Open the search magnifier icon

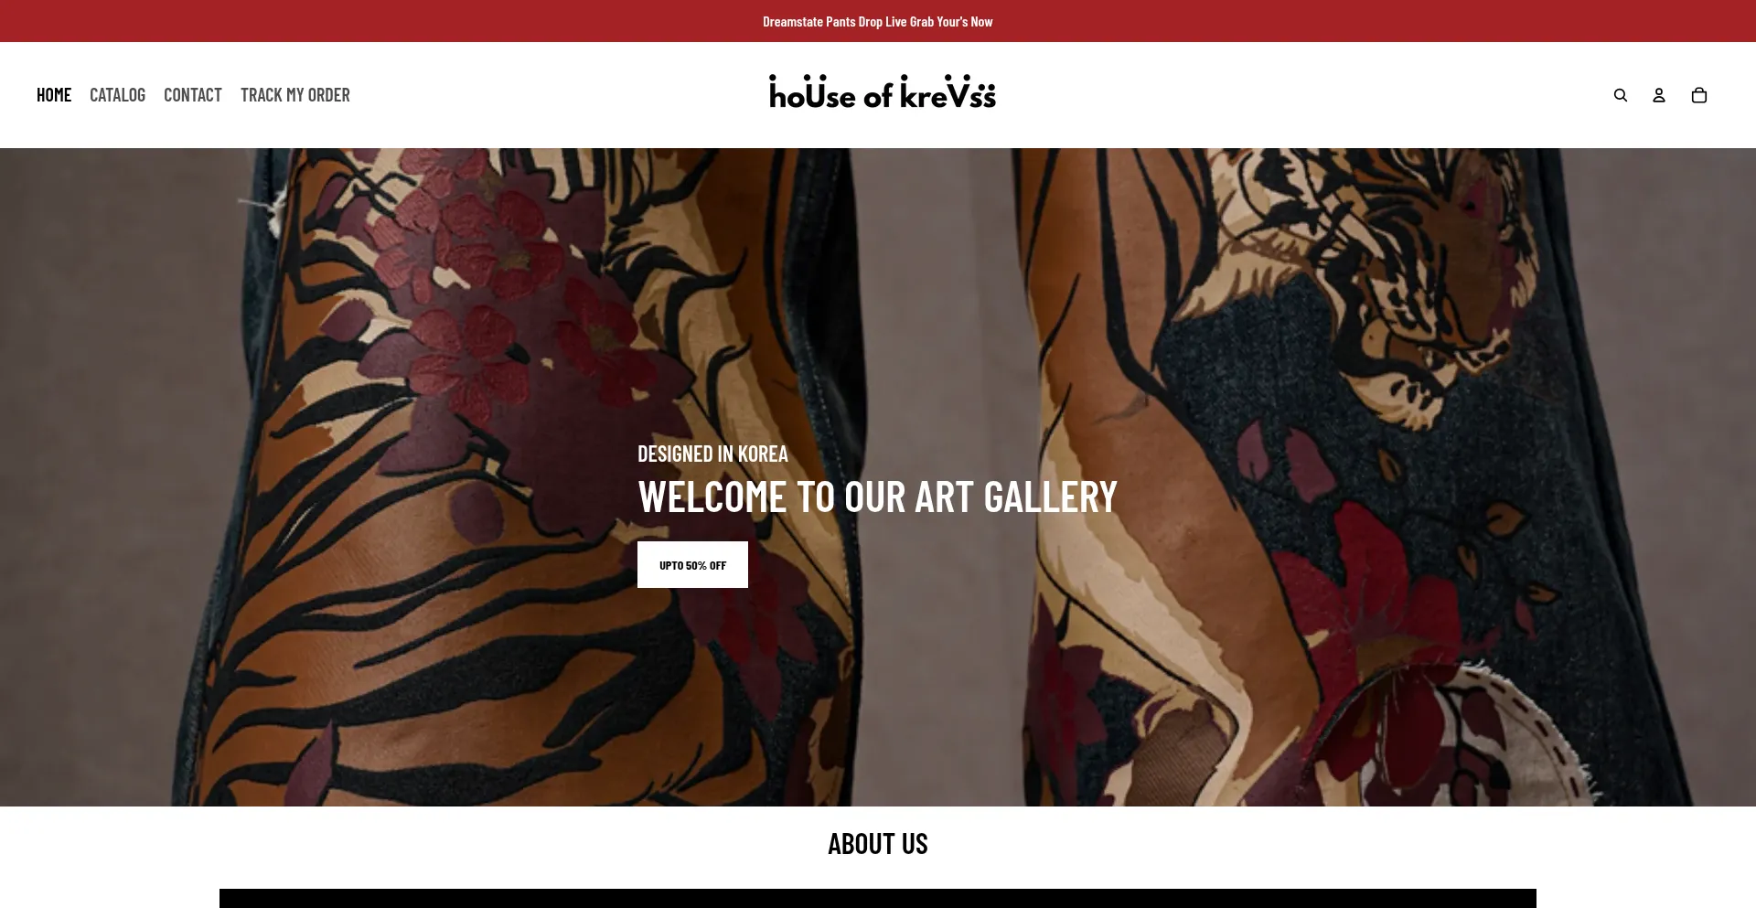[1620, 95]
